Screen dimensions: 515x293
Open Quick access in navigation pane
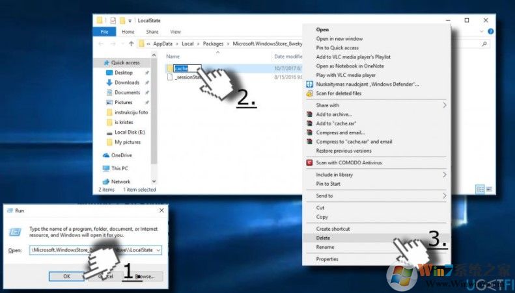[x=125, y=62]
